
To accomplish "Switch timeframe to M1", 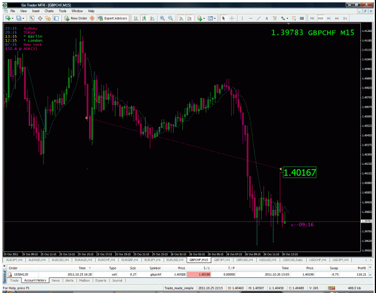I will point(312,18).
